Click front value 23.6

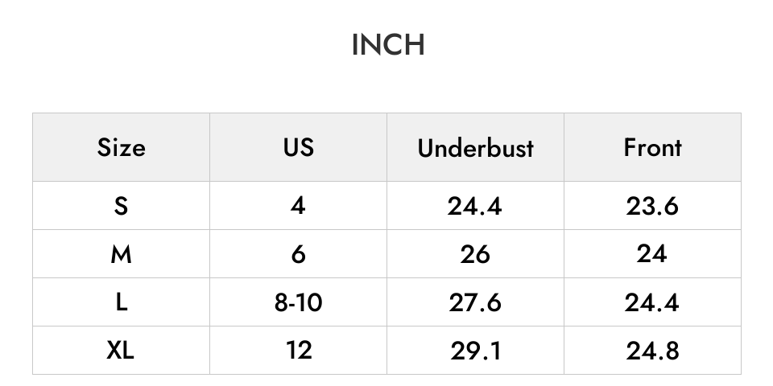point(652,205)
